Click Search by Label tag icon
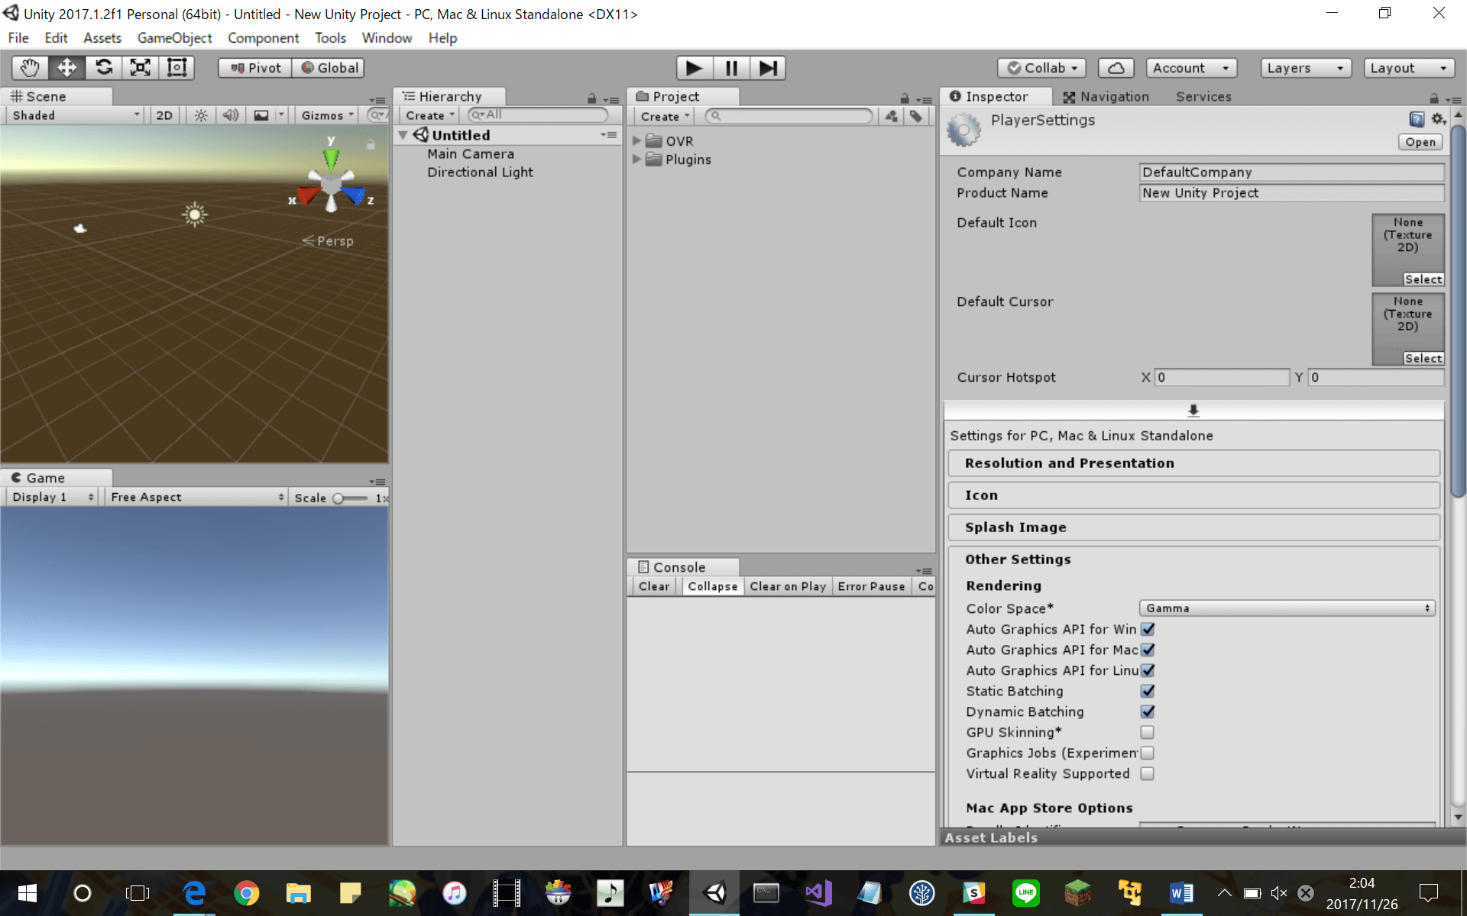Image resolution: width=1467 pixels, height=916 pixels. pyautogui.click(x=915, y=116)
